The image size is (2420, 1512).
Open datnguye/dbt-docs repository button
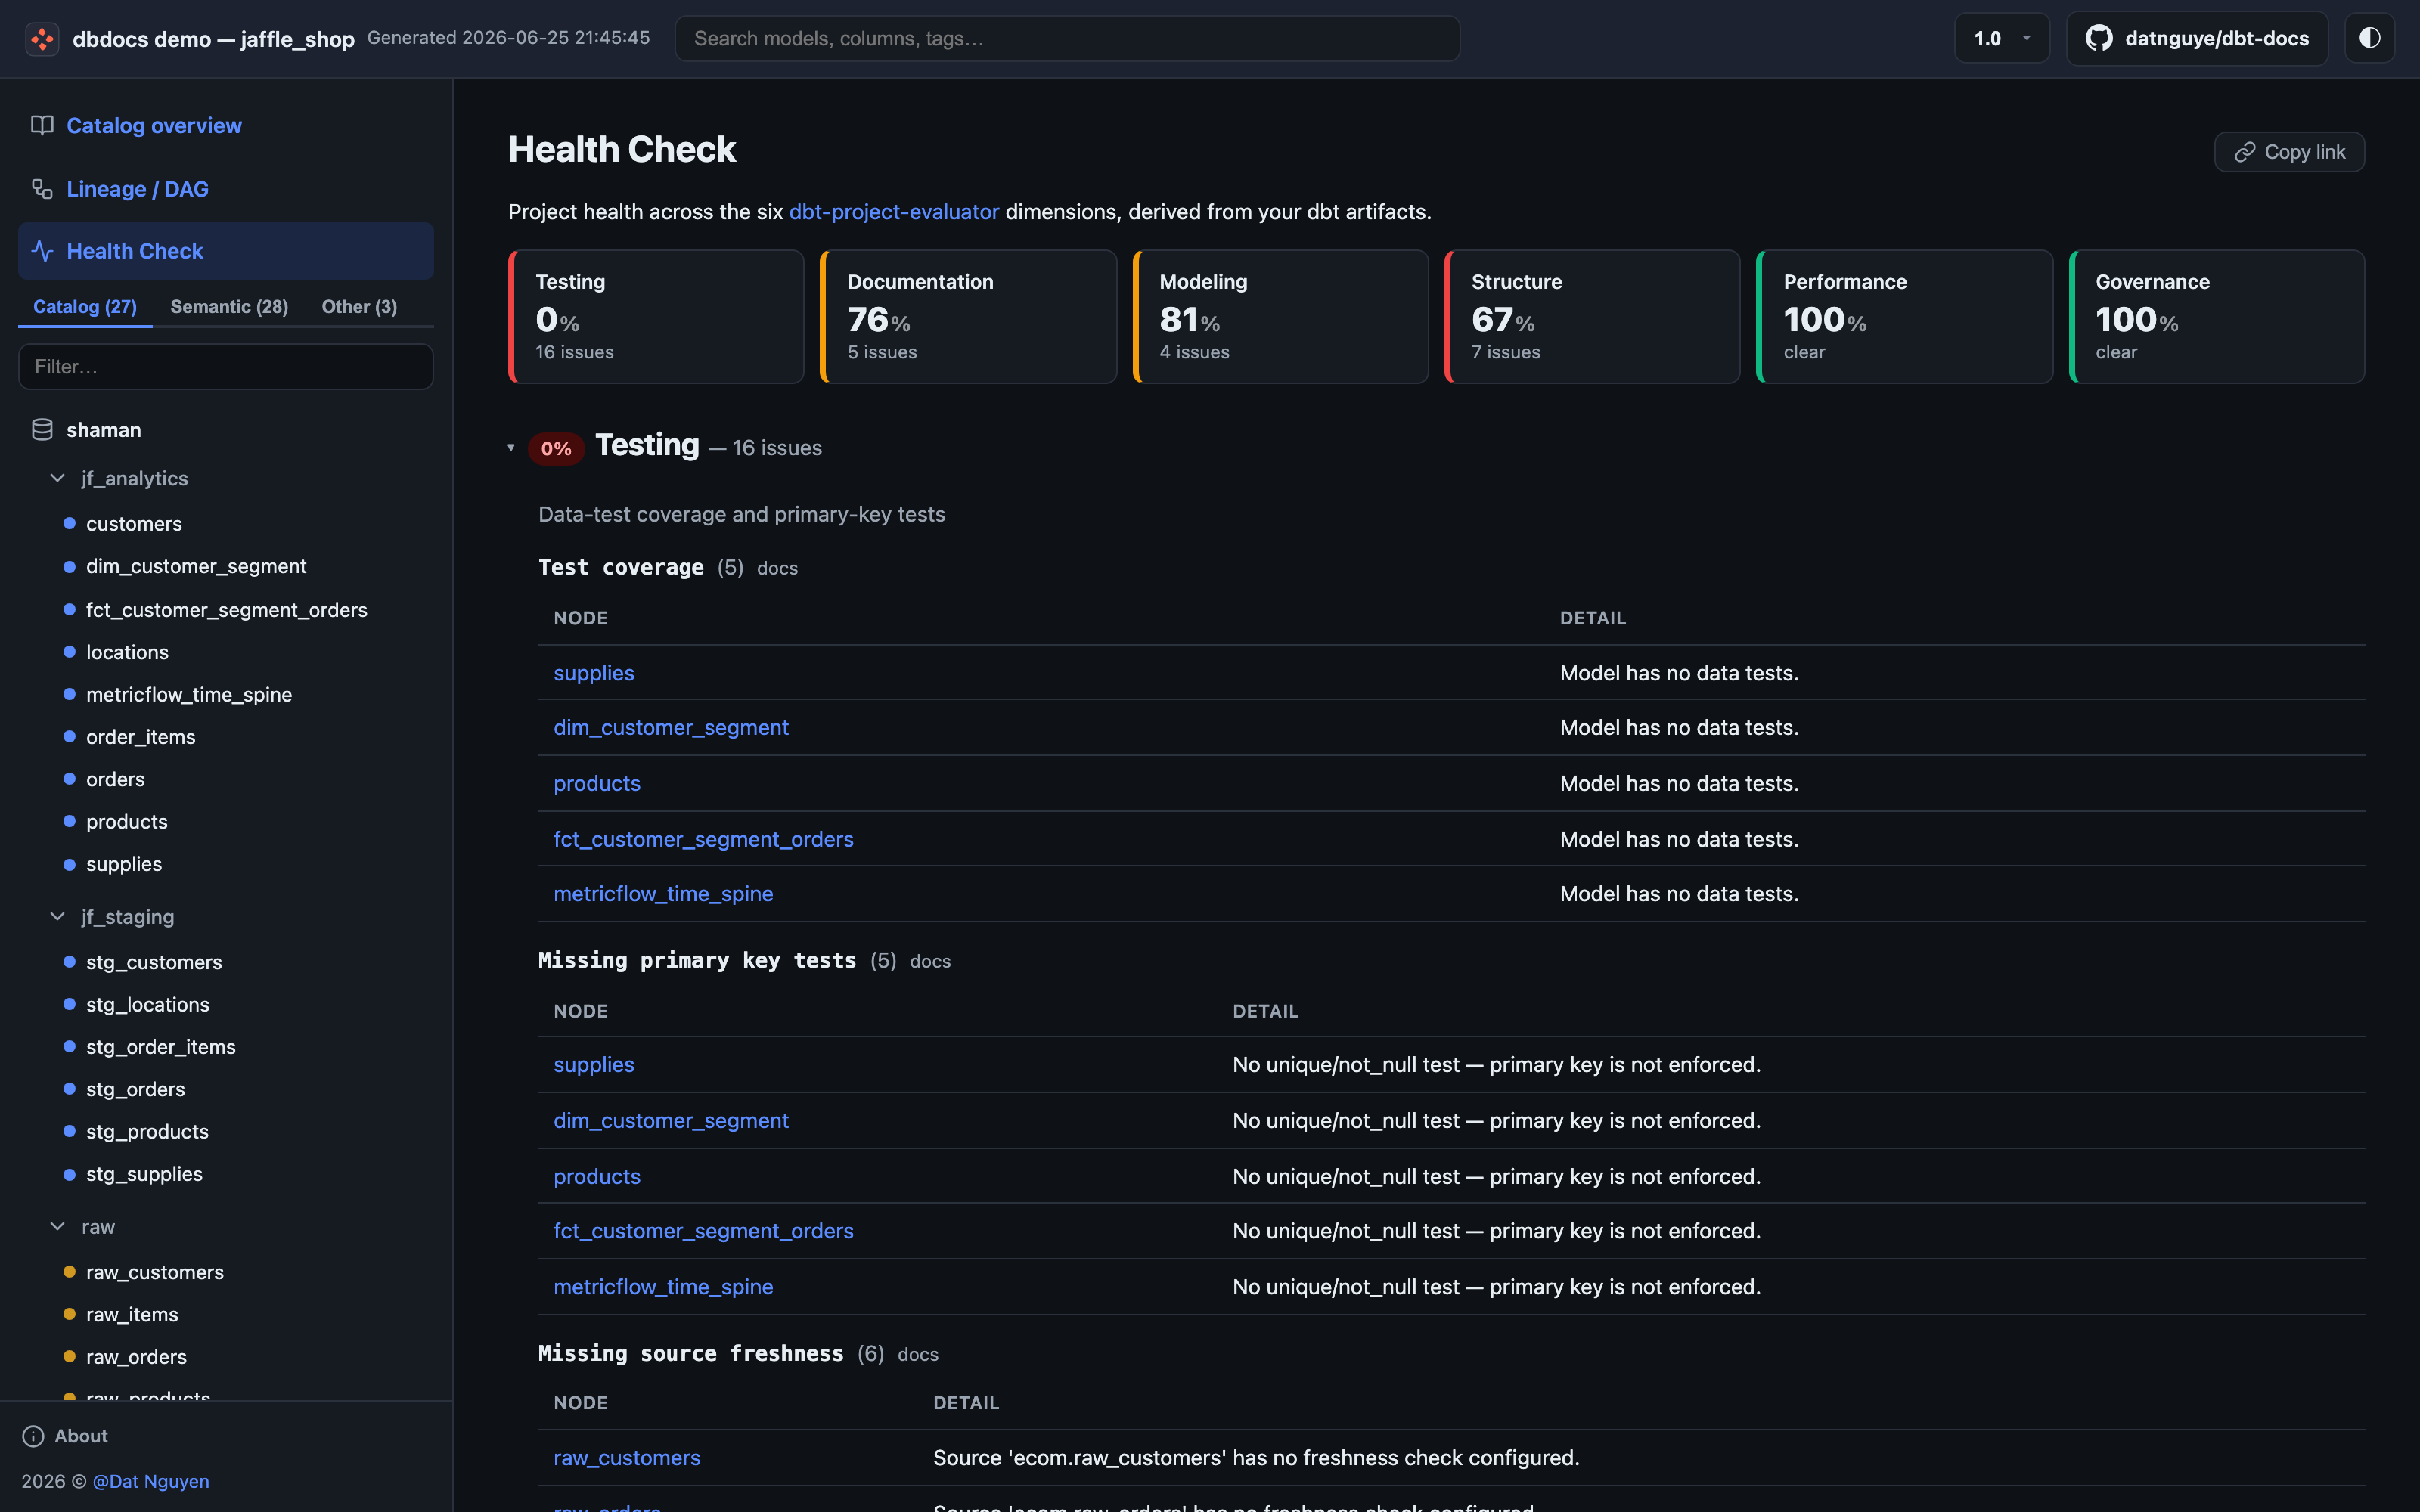(x=2197, y=39)
